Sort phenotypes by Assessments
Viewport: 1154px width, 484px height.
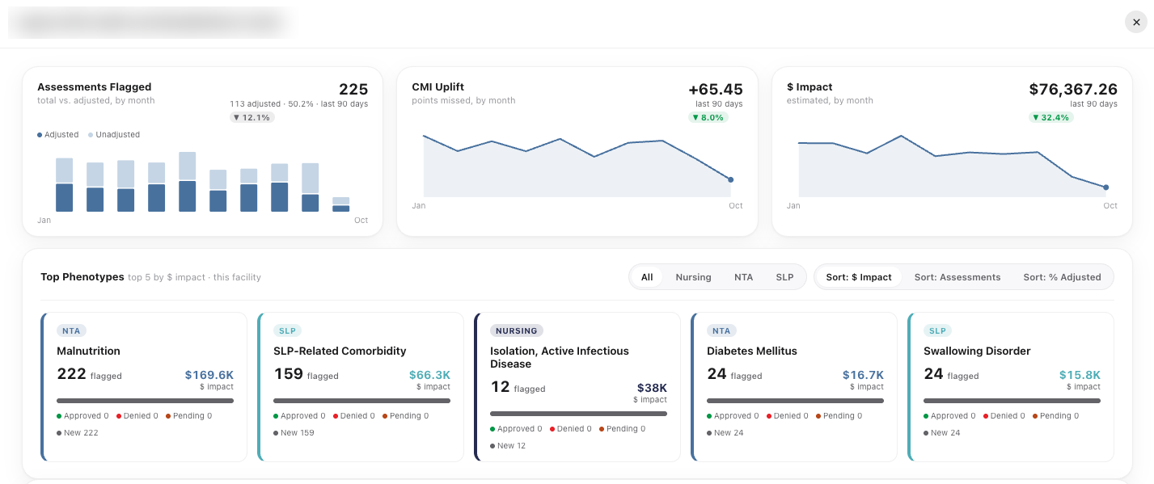(957, 277)
